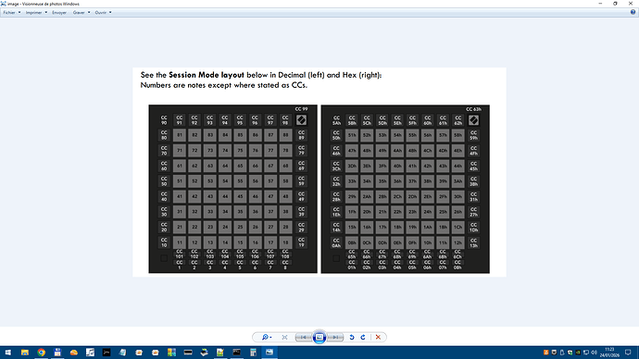Viewport: 639px width, 359px height.
Task: Go to the previous photo
Action: point(304,337)
